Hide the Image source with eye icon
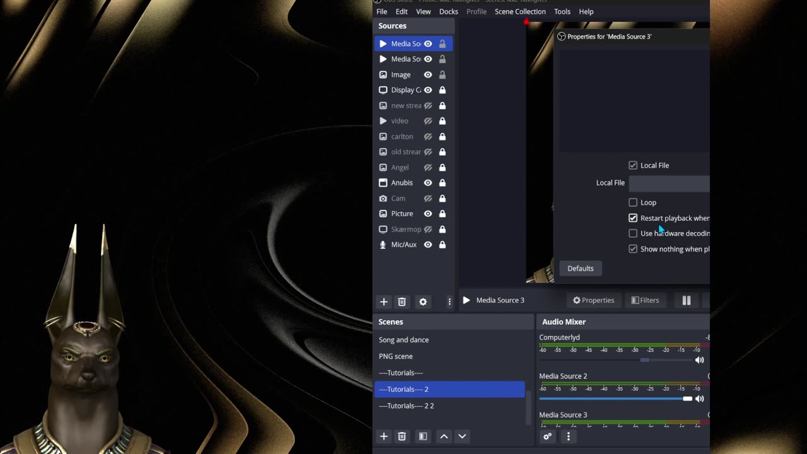This screenshot has height=454, width=807. click(x=428, y=74)
